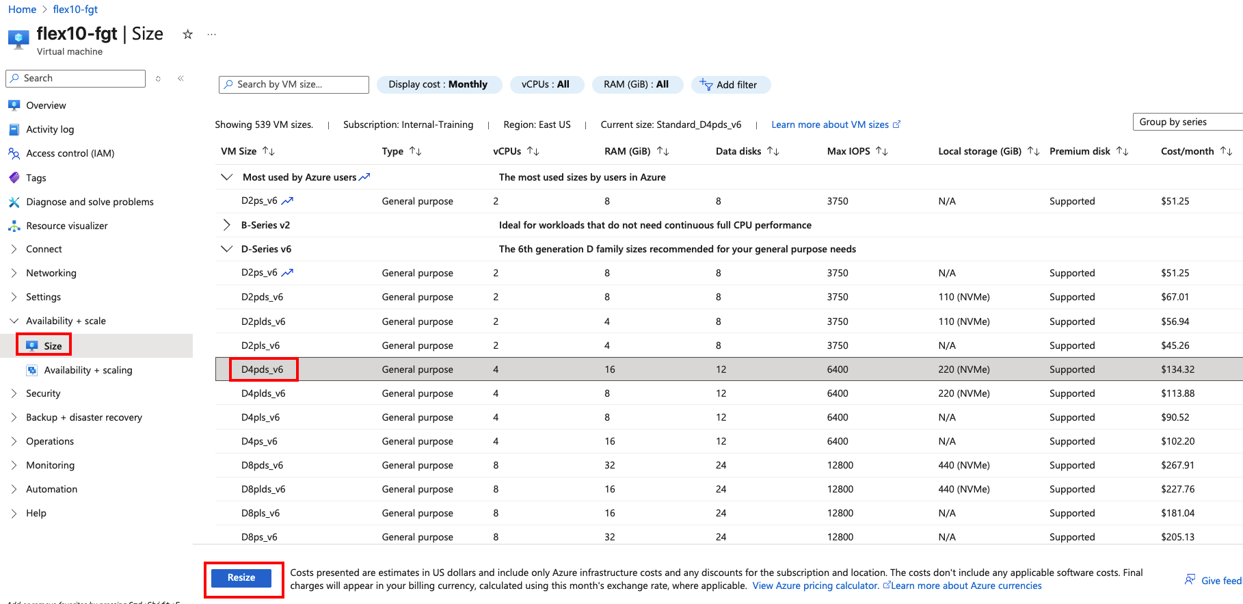Open Overview in sidebar menu

pos(46,105)
